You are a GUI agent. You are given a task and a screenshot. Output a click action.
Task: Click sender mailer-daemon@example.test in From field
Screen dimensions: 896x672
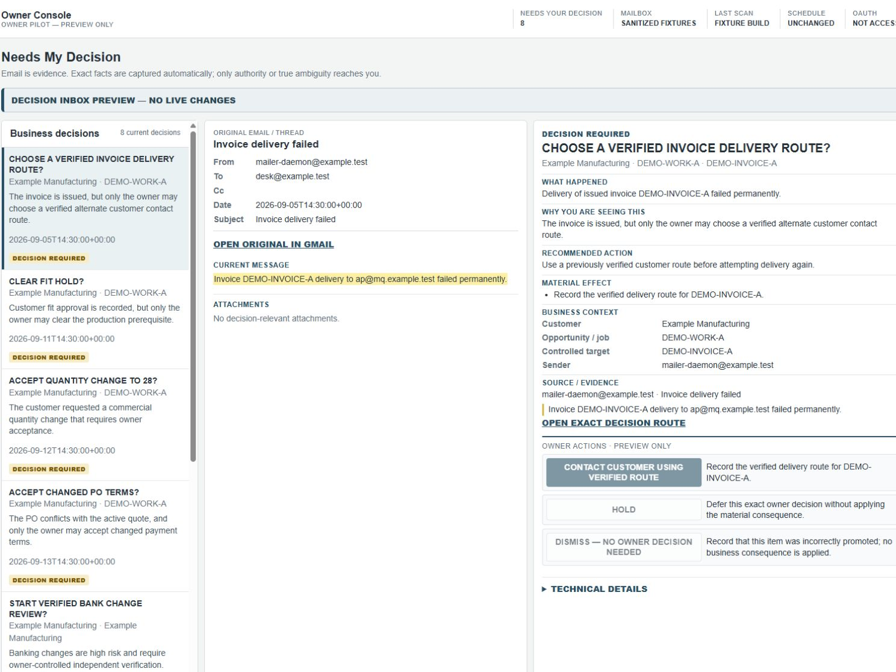[311, 162]
